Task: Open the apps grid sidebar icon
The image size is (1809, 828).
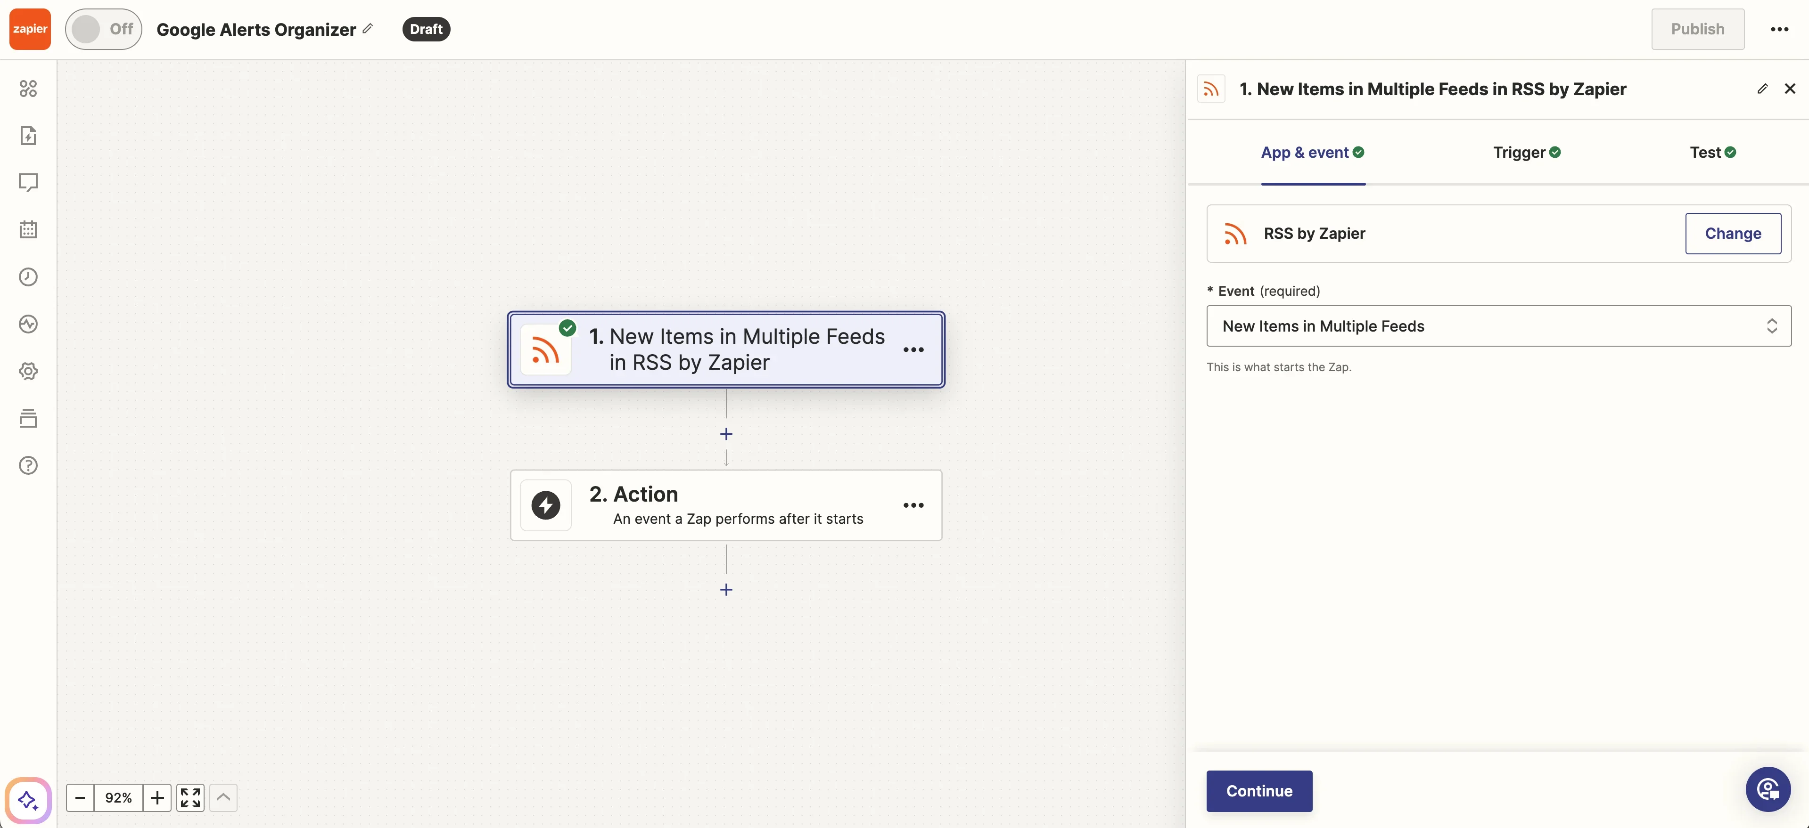Action: [x=28, y=89]
